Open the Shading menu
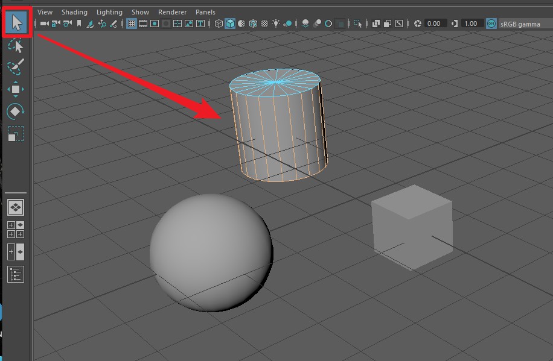Viewport: 553px width, 361px height. click(74, 12)
